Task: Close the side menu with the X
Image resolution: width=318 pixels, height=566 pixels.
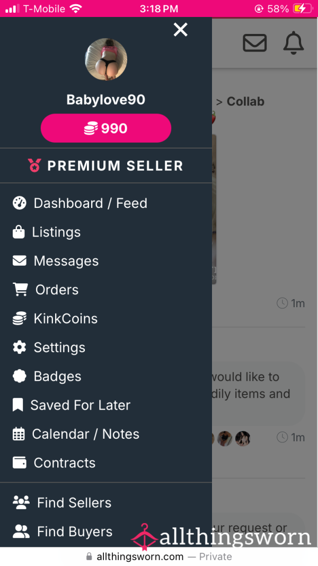Action: pos(180,30)
